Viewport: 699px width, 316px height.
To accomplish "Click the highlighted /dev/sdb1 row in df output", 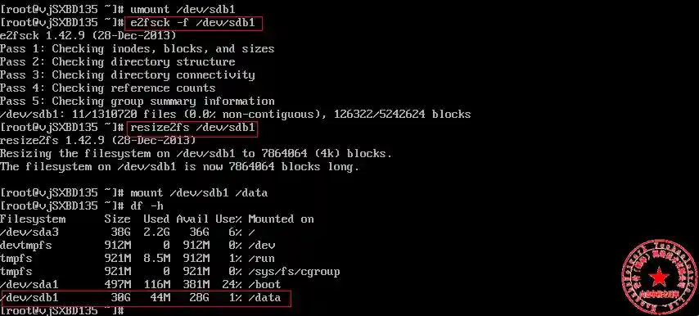I will click(x=146, y=298).
